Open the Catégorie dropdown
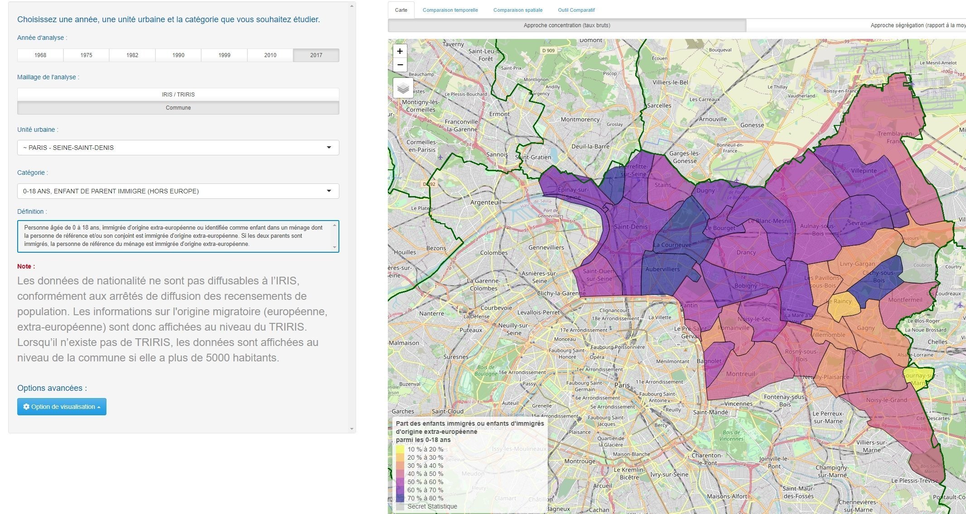This screenshot has height=514, width=966. coord(178,191)
